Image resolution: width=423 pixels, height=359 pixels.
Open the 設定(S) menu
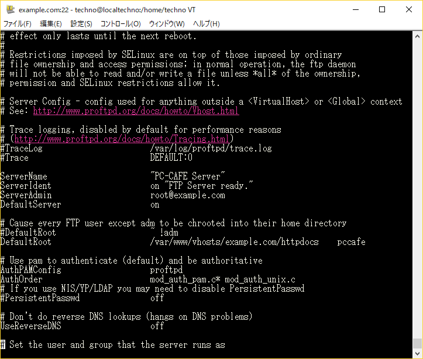81,24
